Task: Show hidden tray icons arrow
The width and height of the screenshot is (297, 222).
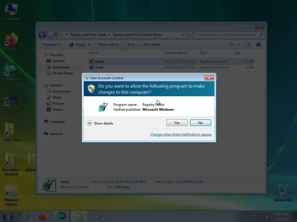Action: 247,217
